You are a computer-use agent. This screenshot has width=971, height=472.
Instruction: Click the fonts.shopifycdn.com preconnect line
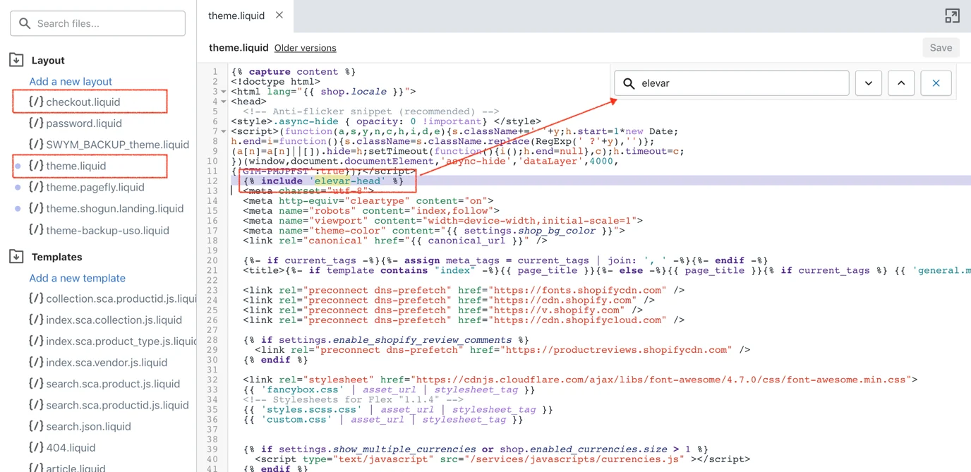pos(464,290)
